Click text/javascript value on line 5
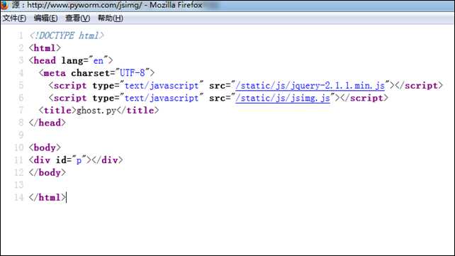 pos(162,86)
